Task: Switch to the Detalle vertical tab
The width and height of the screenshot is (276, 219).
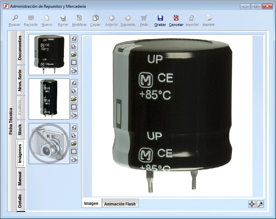Action: click(20, 201)
